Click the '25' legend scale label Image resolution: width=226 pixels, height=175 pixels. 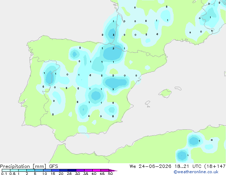coord(69,174)
